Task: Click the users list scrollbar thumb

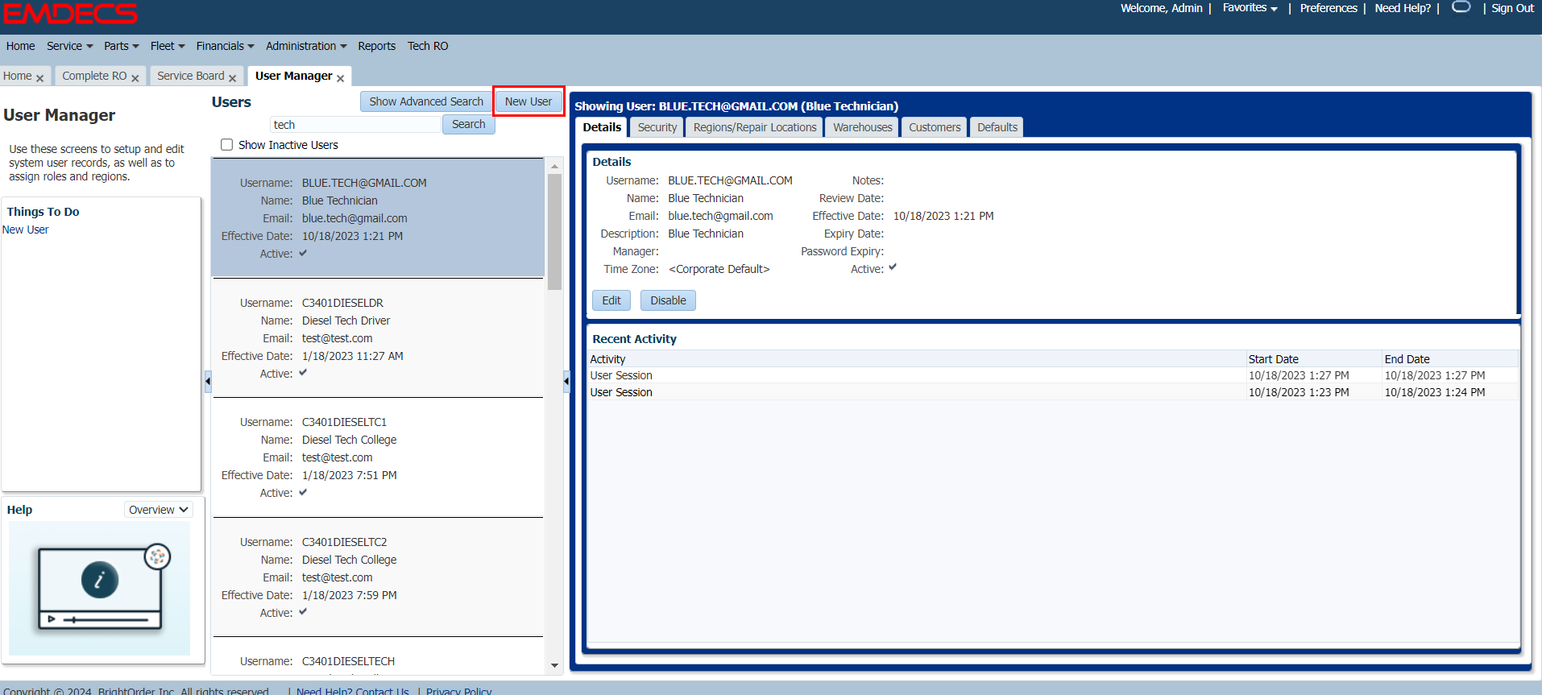Action: coord(554,232)
